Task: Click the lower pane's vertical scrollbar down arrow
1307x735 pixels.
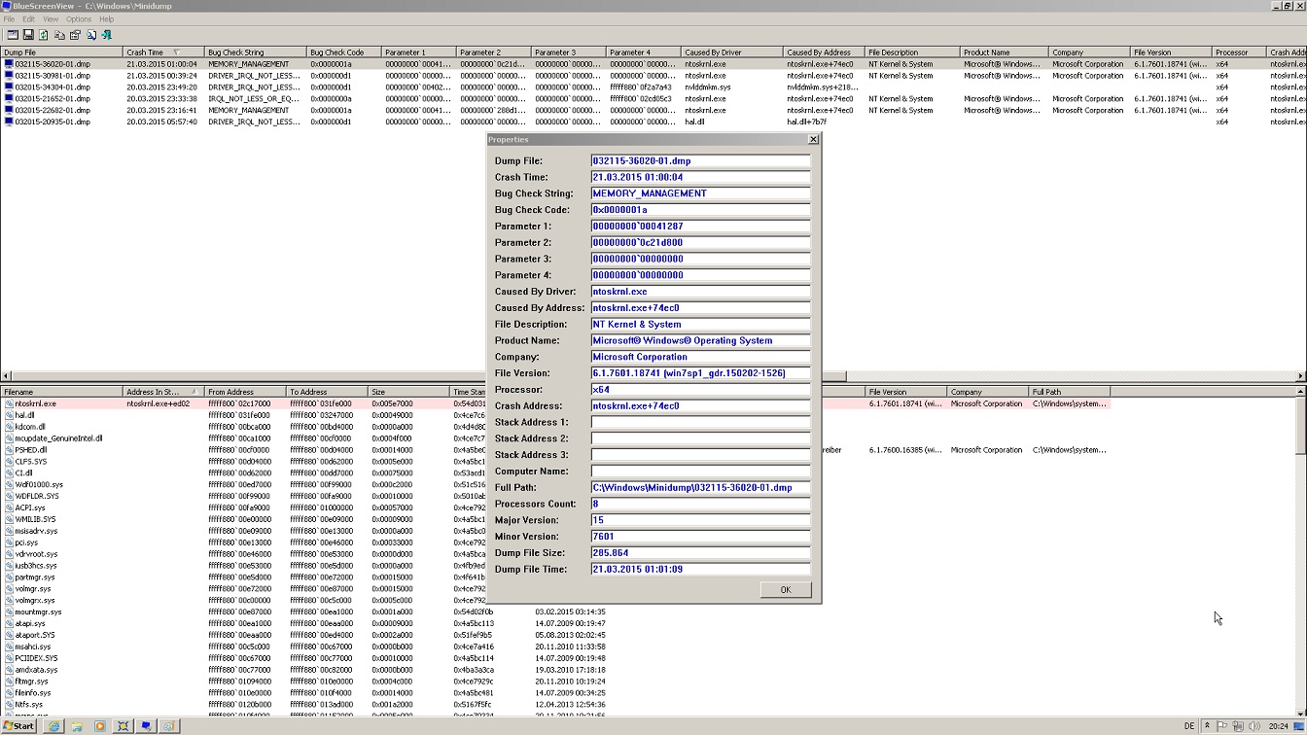Action: pos(1300,711)
